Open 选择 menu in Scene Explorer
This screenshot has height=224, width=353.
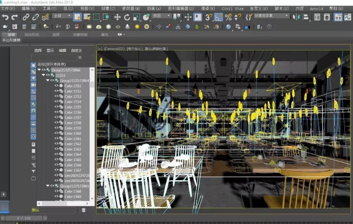(x=38, y=50)
